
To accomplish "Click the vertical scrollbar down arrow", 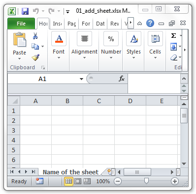I will (184, 164).
